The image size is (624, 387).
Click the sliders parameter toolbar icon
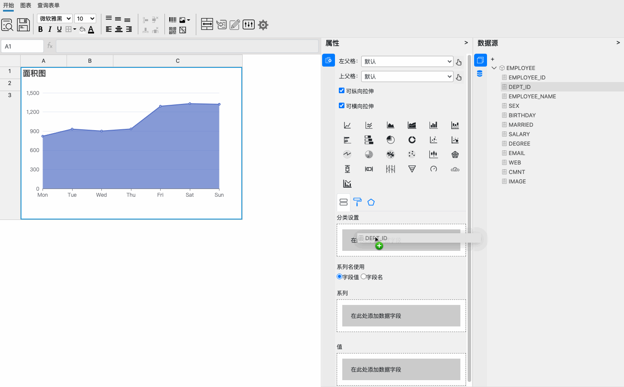tap(248, 24)
